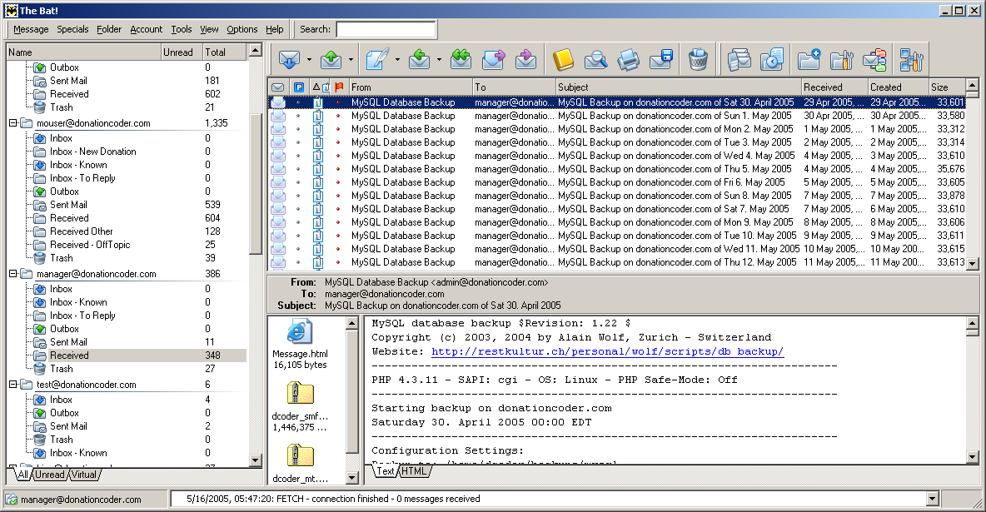Select the Received Other folder
986x512 pixels.
[x=82, y=231]
